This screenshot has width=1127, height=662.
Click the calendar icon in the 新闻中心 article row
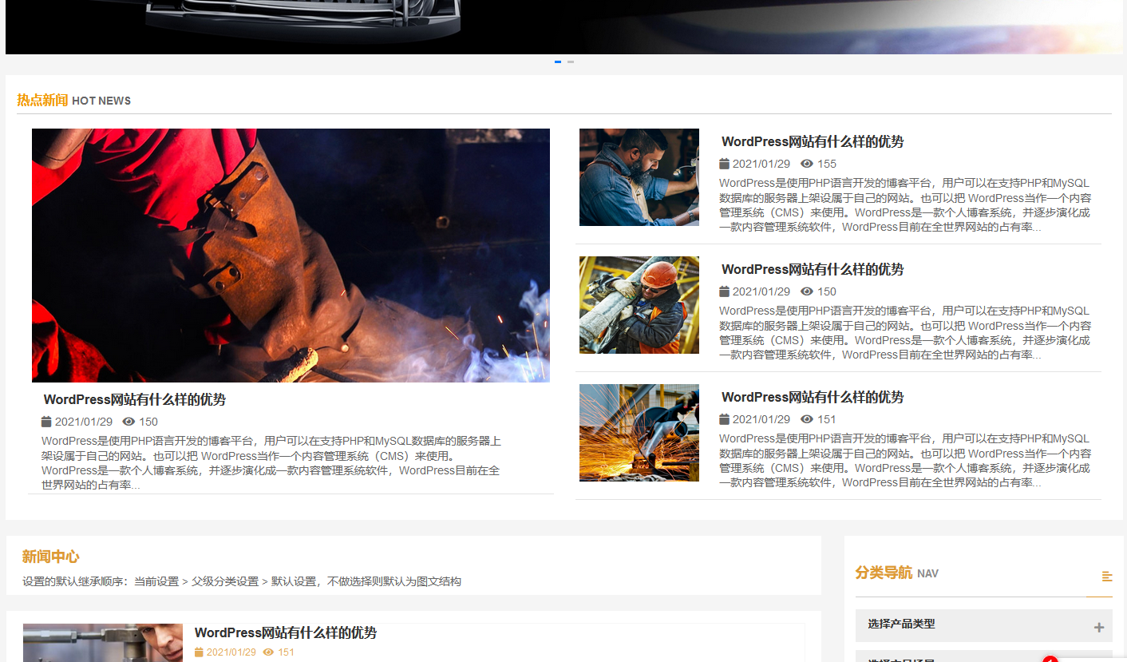tap(197, 652)
